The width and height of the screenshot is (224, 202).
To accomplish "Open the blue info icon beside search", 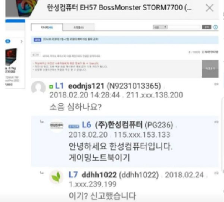I will (x=215, y=27).
